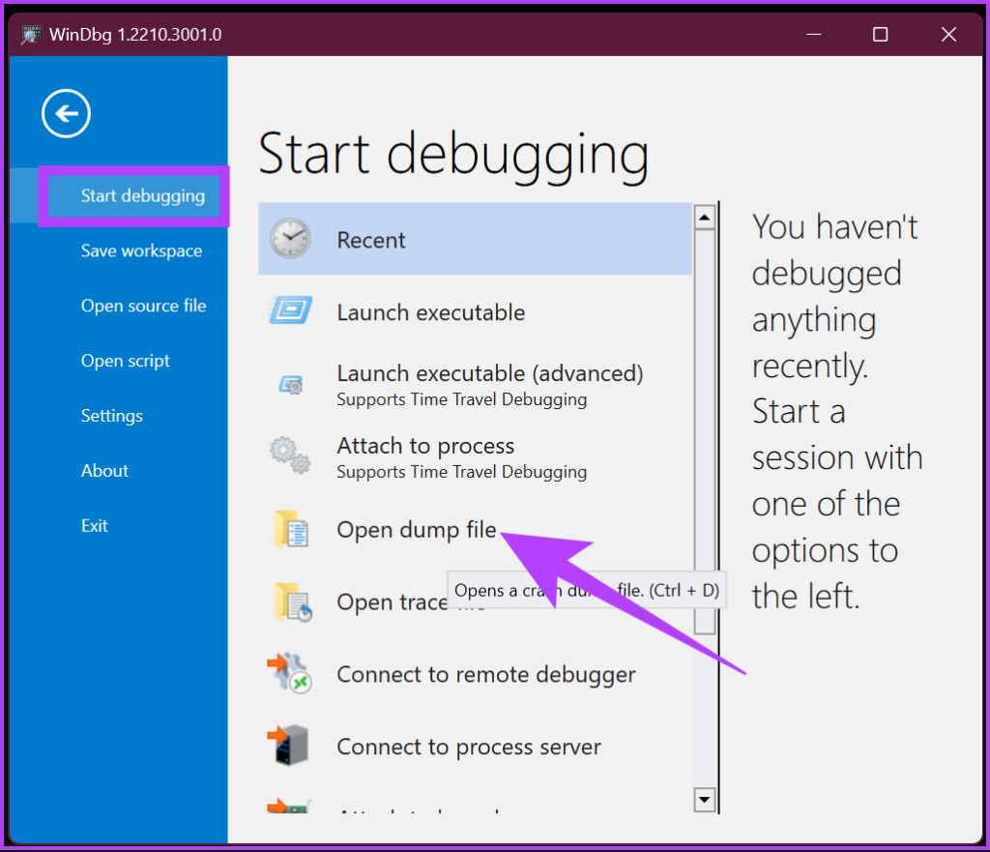Click the list scrollbar down arrow
This screenshot has height=852, width=990.
704,800
